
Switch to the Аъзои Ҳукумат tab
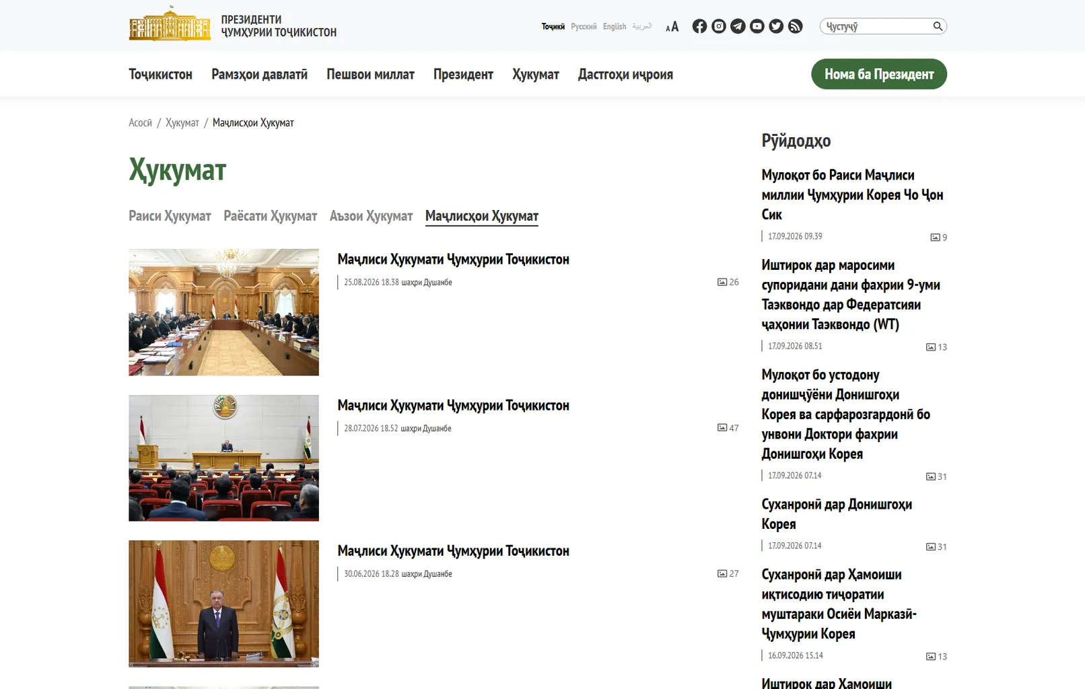371,216
